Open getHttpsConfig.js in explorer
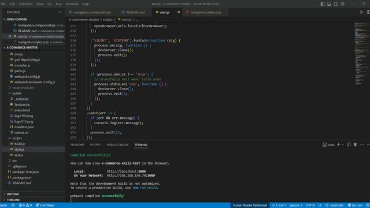The width and height of the screenshot is (370, 208). [x=27, y=60]
